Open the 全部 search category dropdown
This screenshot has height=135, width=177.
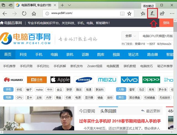130,36
